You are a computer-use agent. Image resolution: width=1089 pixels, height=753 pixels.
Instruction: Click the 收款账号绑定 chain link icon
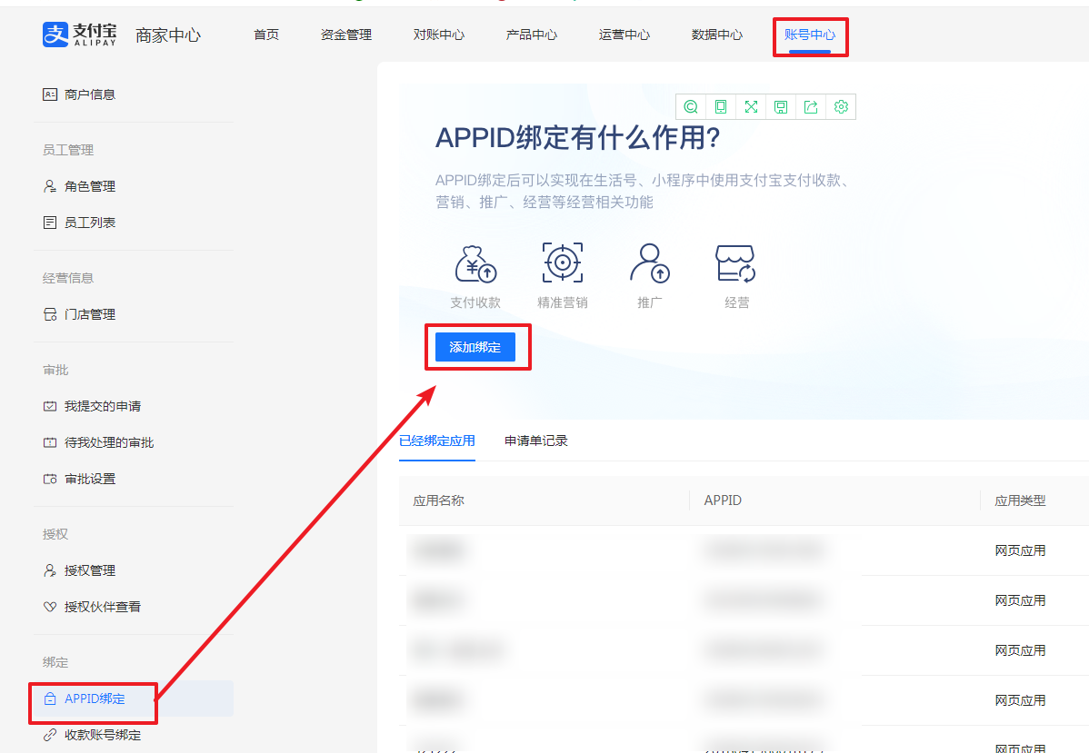(x=50, y=735)
